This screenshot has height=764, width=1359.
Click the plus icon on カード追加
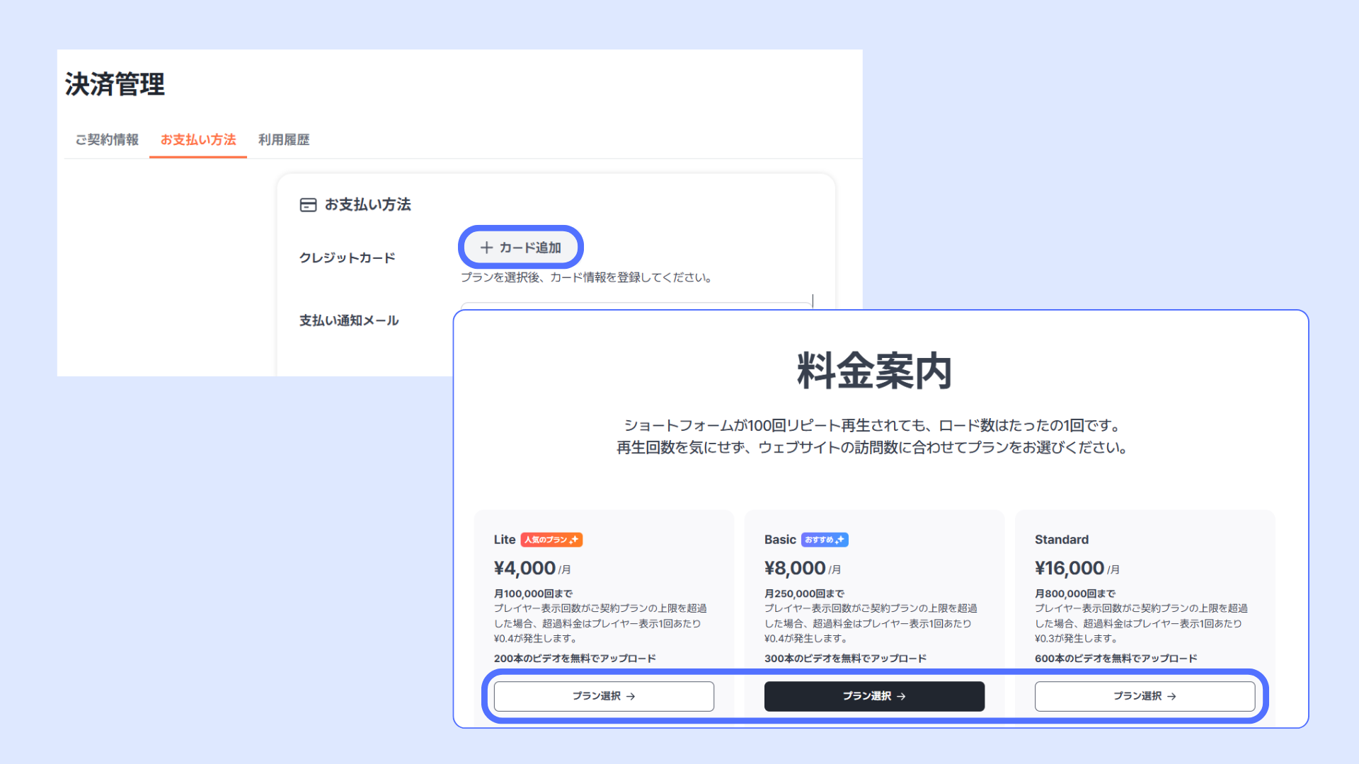click(x=486, y=248)
